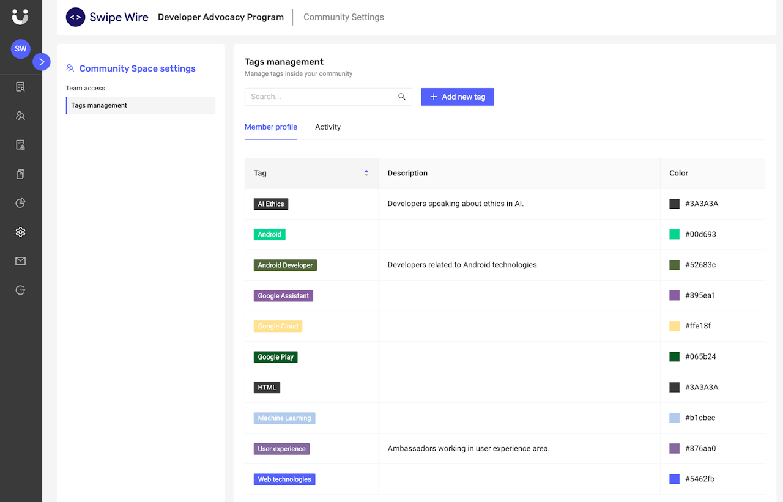The image size is (783, 502).
Task: Click the members search icon in sidebar
Action: [x=20, y=87]
